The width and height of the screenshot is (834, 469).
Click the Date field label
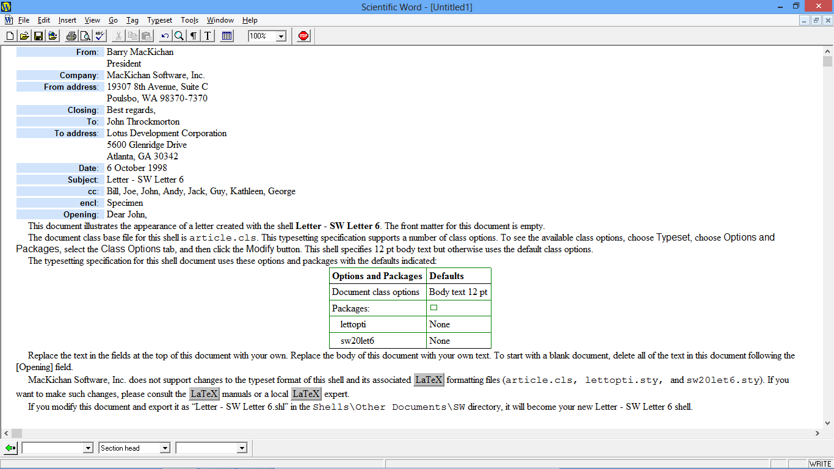(60, 168)
